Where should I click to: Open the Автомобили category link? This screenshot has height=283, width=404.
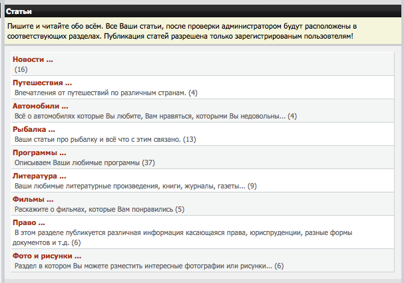tap(41, 106)
